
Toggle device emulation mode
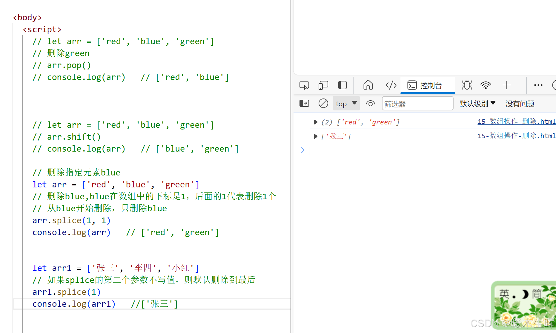(x=323, y=85)
